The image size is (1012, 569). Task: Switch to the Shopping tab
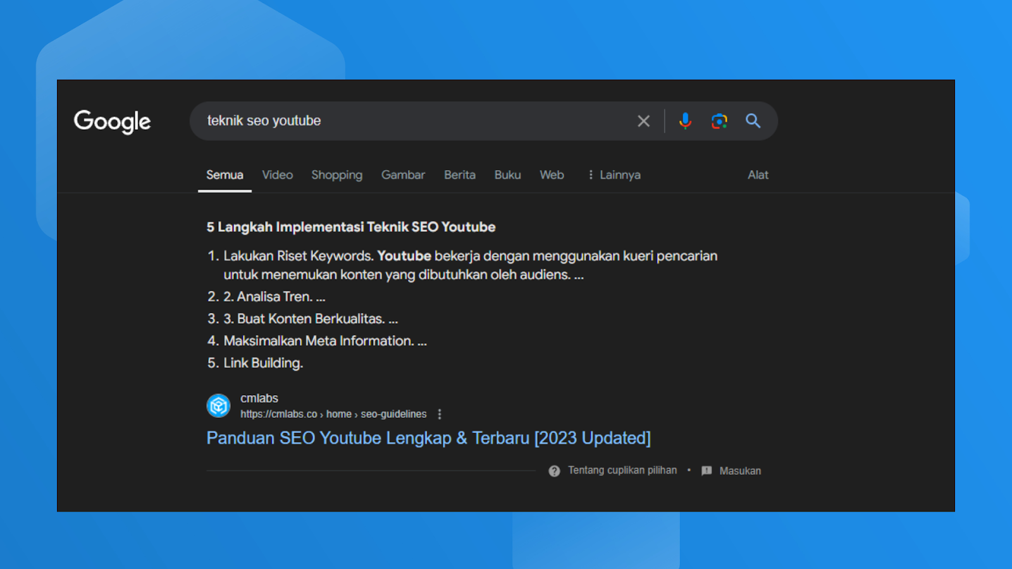pyautogui.click(x=337, y=175)
